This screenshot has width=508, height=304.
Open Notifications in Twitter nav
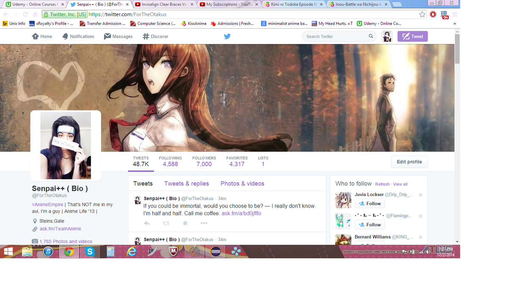(x=78, y=36)
